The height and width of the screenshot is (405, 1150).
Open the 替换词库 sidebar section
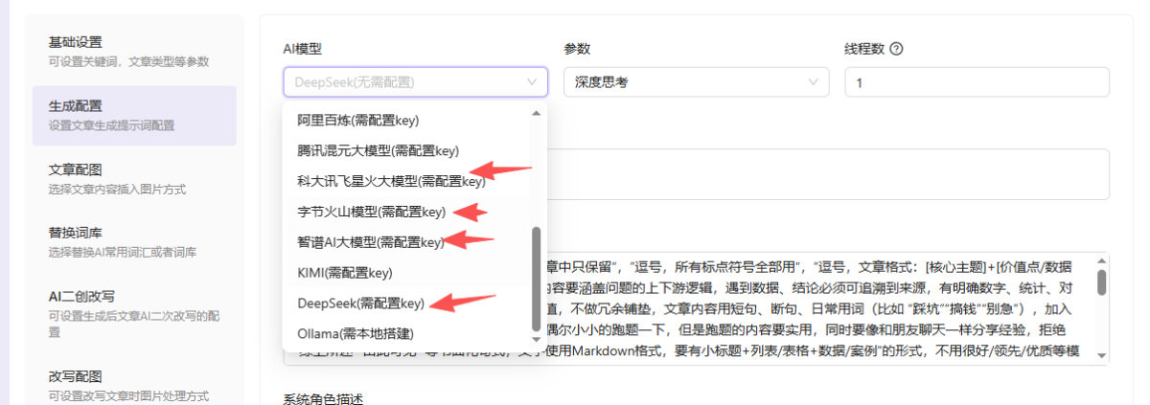[134, 242]
